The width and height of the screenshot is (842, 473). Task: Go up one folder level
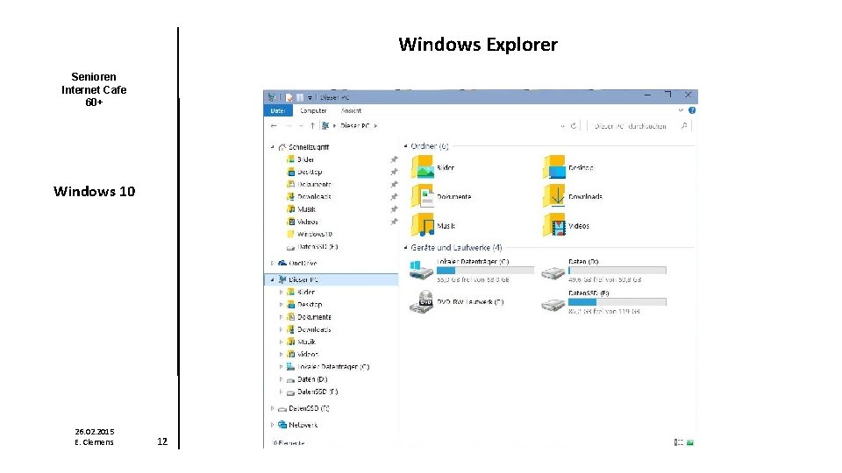pos(312,126)
